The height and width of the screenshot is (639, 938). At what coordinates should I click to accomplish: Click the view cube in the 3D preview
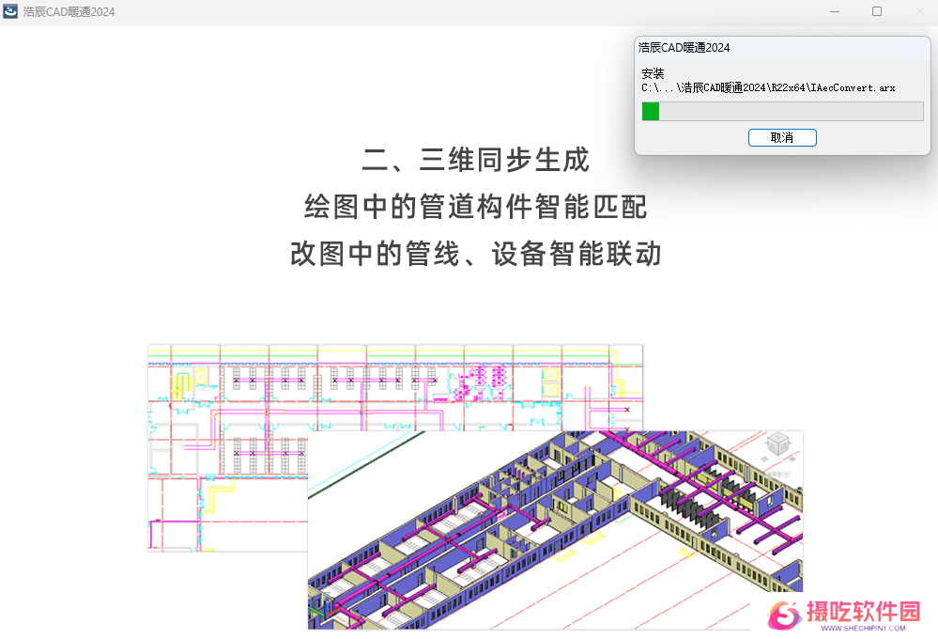point(778,444)
